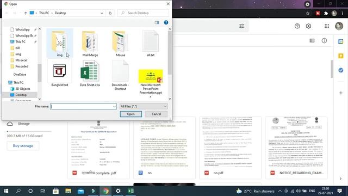Open the nn.pdf file thumbnail

tap(230, 148)
